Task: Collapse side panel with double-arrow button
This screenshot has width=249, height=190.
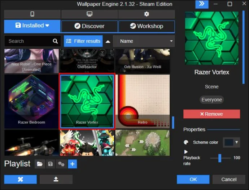Action: [x=202, y=4]
